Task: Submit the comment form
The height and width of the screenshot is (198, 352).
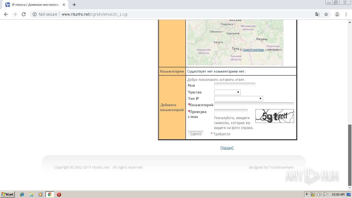Action: 196,134
